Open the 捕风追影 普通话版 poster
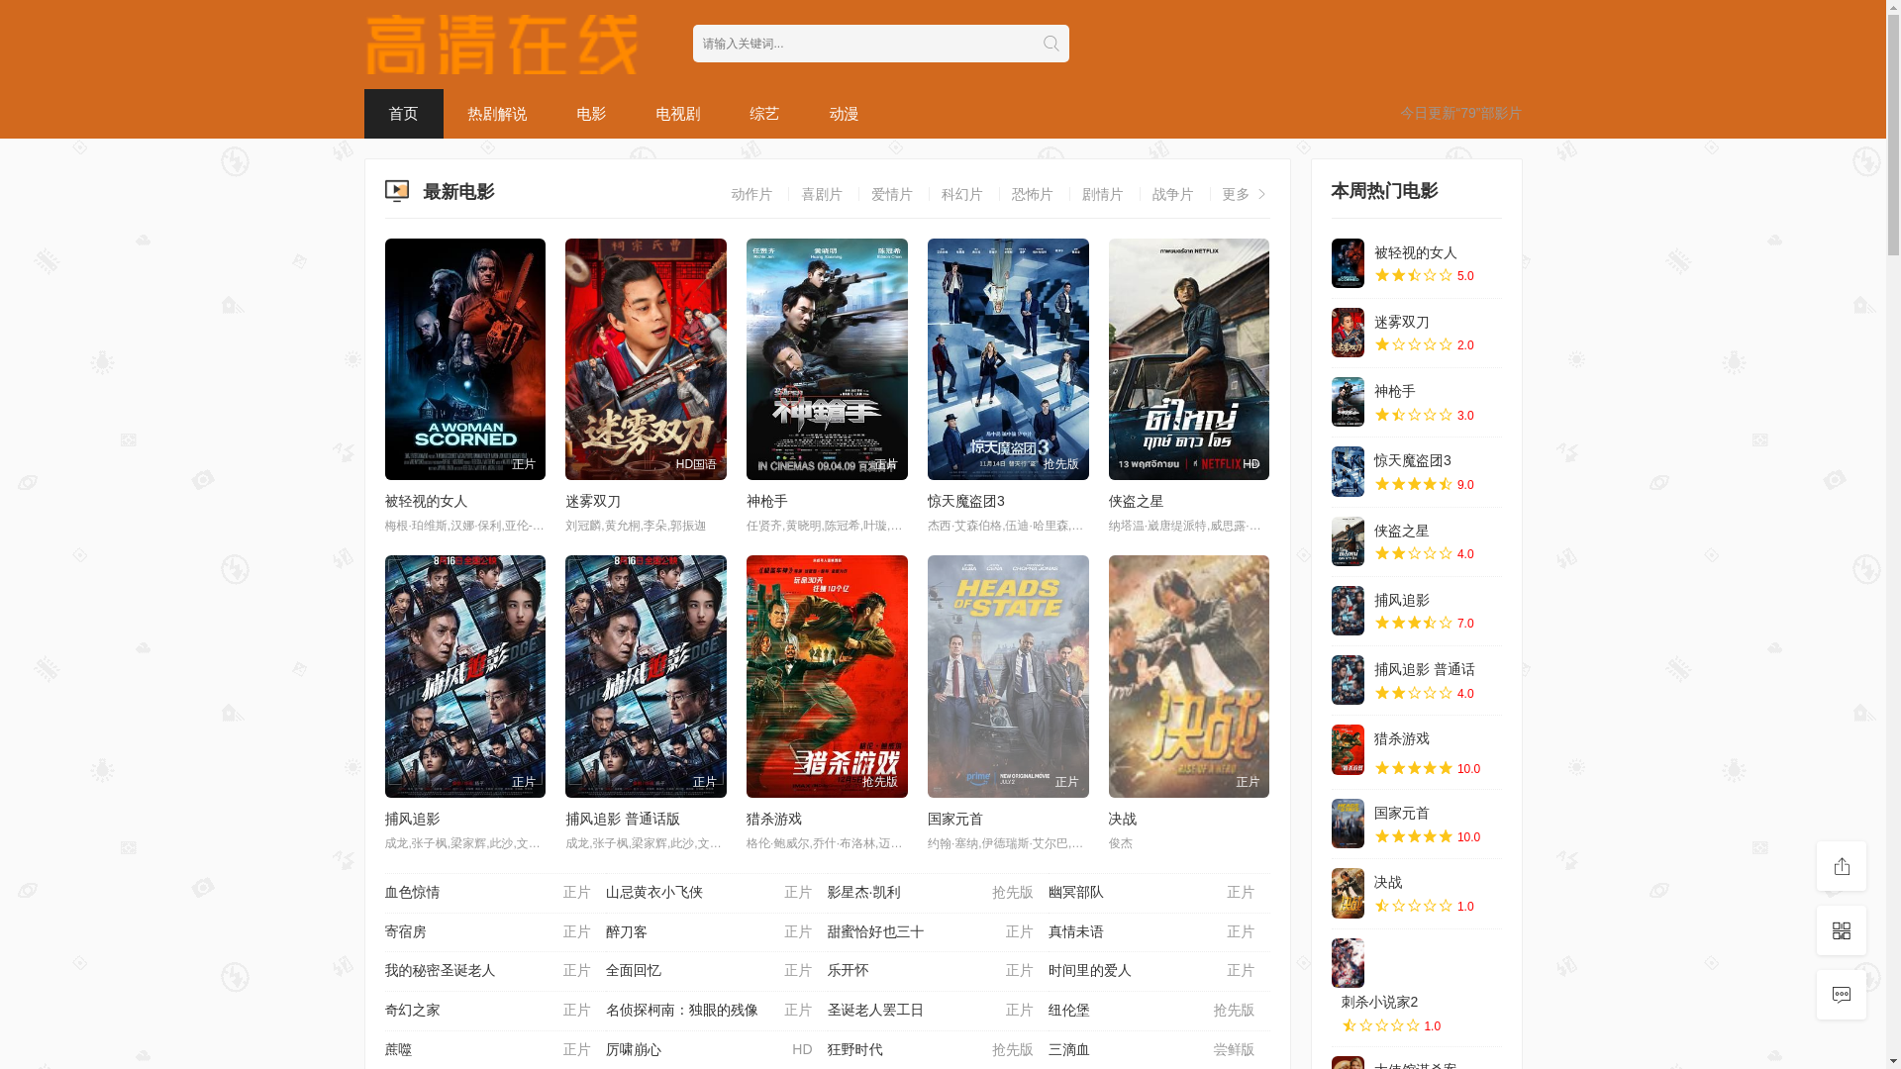The image size is (1901, 1069). click(646, 676)
